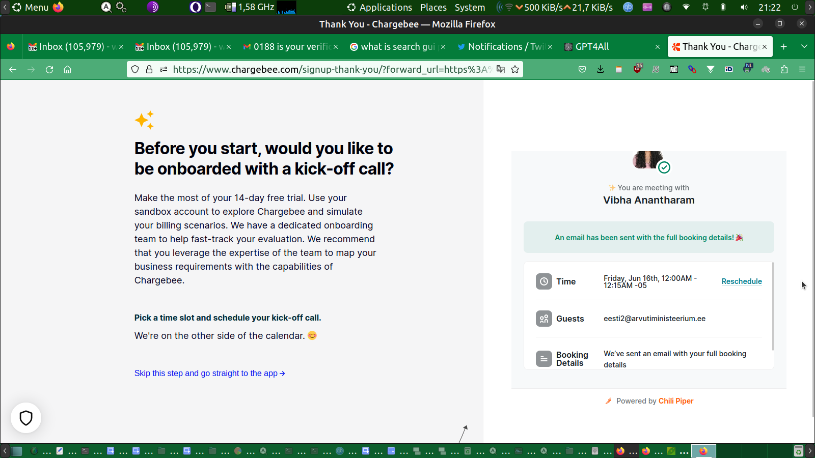The height and width of the screenshot is (458, 815).
Task: Click the Firefox page vertical scrollbar
Action: tap(813, 249)
